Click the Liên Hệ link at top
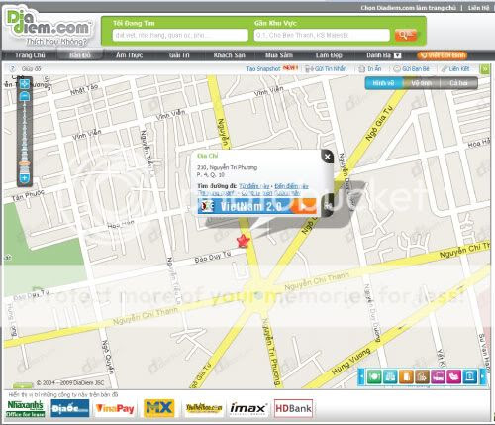This screenshot has height=425, width=495. click(x=478, y=8)
